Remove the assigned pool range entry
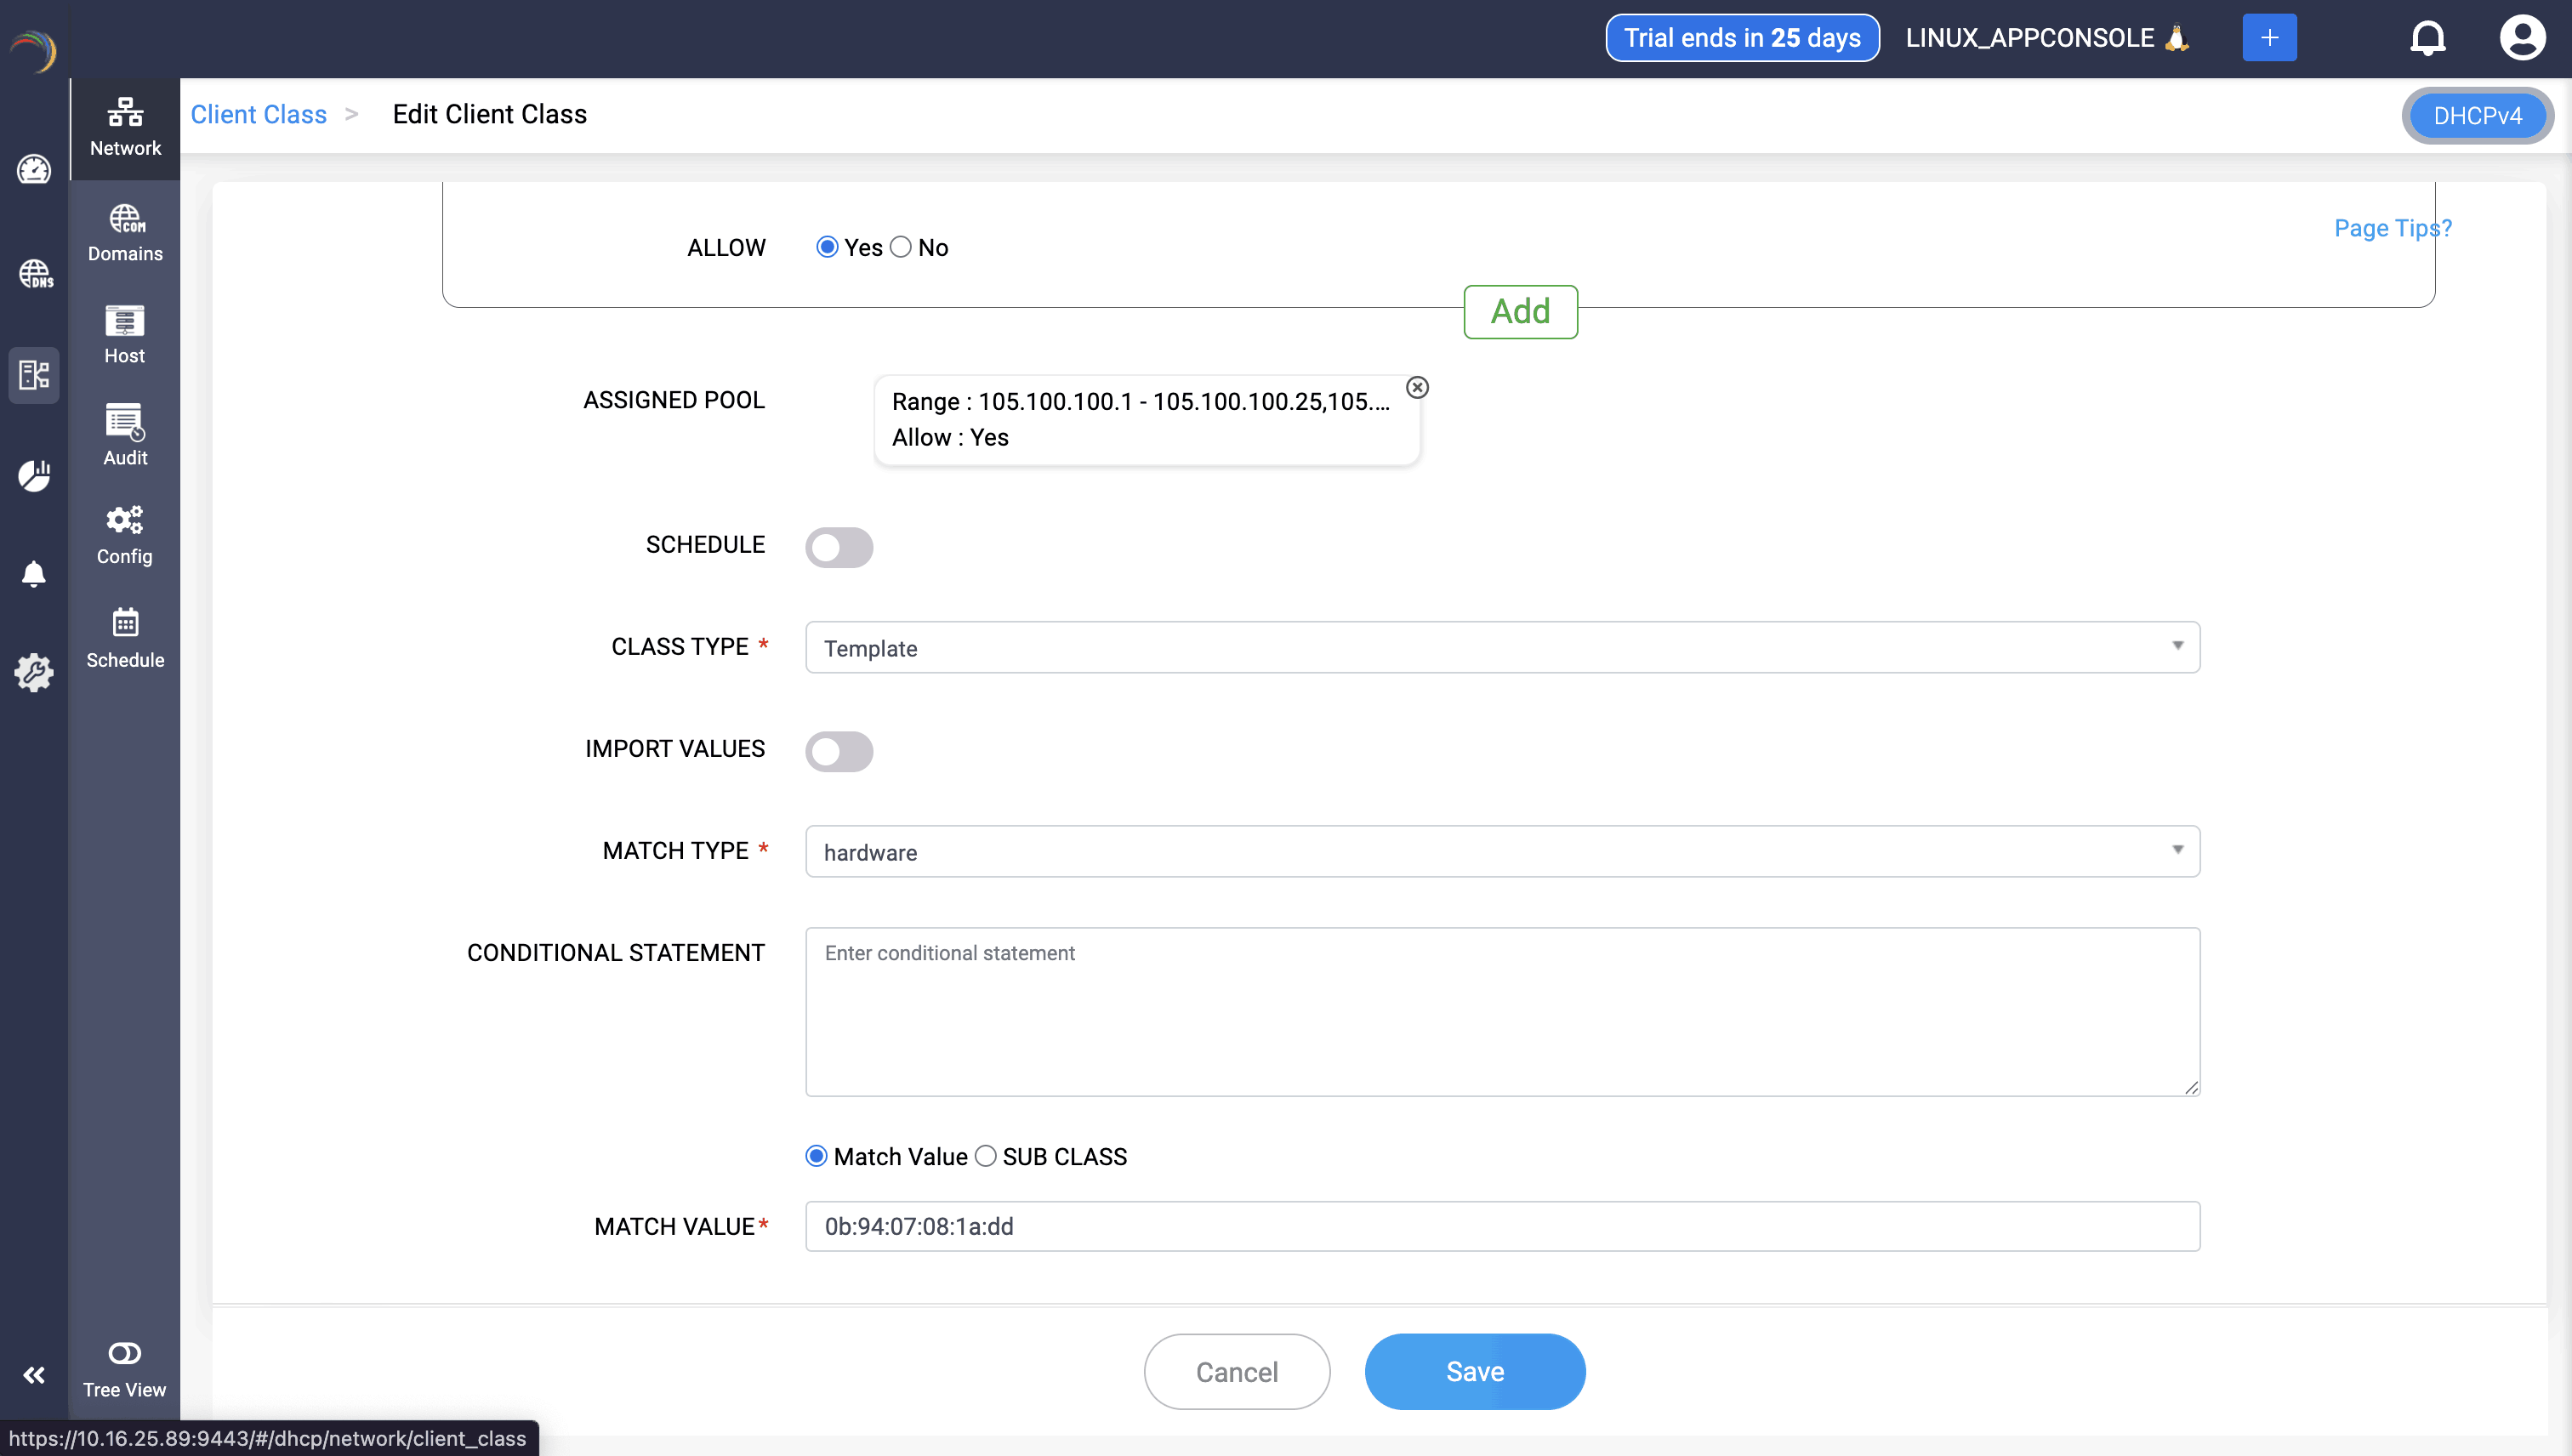The height and width of the screenshot is (1456, 2572). click(x=1417, y=387)
